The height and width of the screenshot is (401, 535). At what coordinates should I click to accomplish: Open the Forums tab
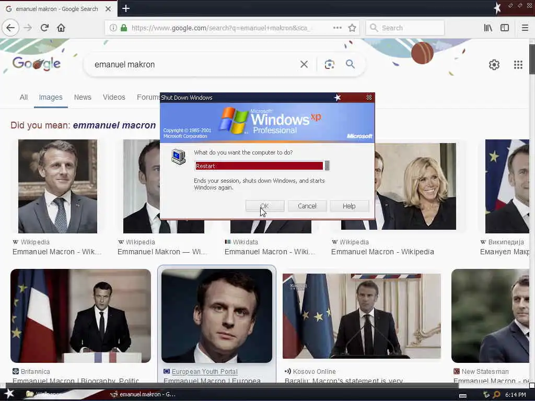[x=148, y=97]
